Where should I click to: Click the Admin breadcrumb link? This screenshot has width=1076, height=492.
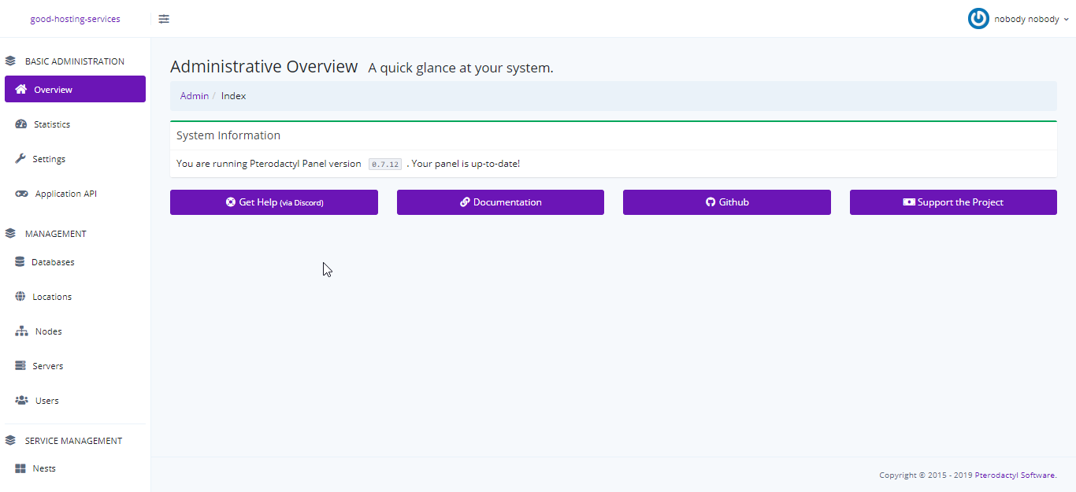[x=195, y=96]
